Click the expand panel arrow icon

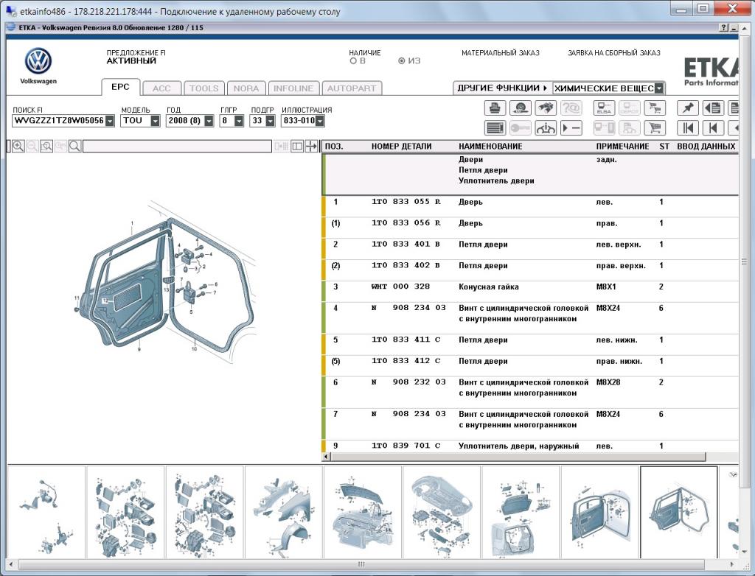click(x=311, y=147)
